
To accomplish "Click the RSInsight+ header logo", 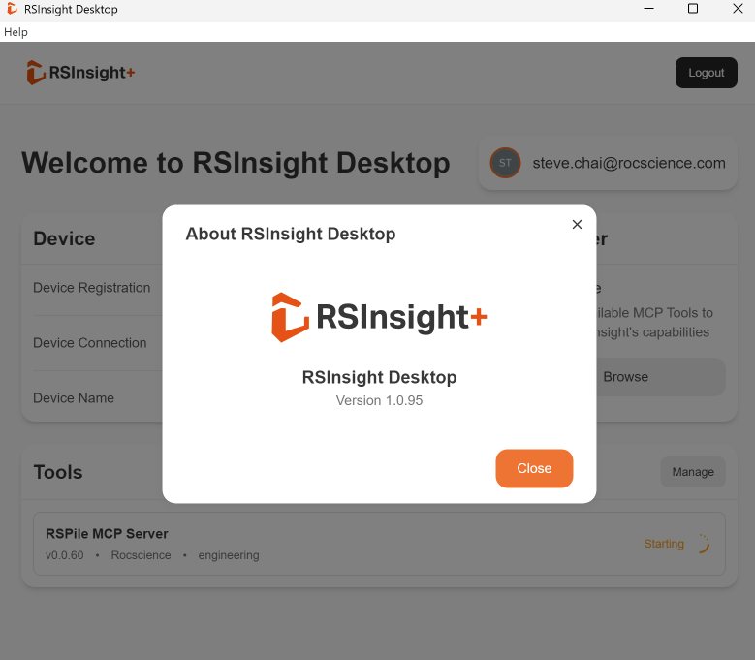I will click(x=80, y=73).
